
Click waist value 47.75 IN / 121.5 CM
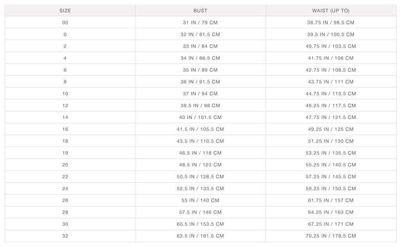click(331, 117)
